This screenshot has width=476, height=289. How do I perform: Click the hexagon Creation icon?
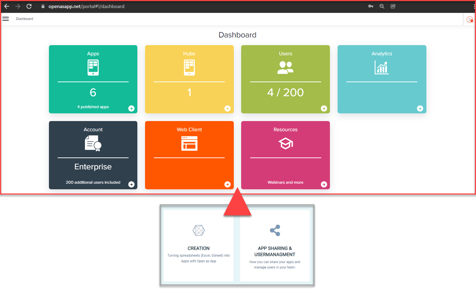point(199,230)
